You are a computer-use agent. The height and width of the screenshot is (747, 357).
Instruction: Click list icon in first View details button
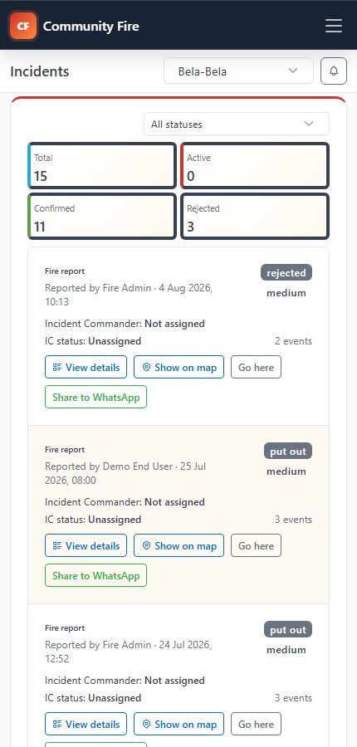point(57,368)
